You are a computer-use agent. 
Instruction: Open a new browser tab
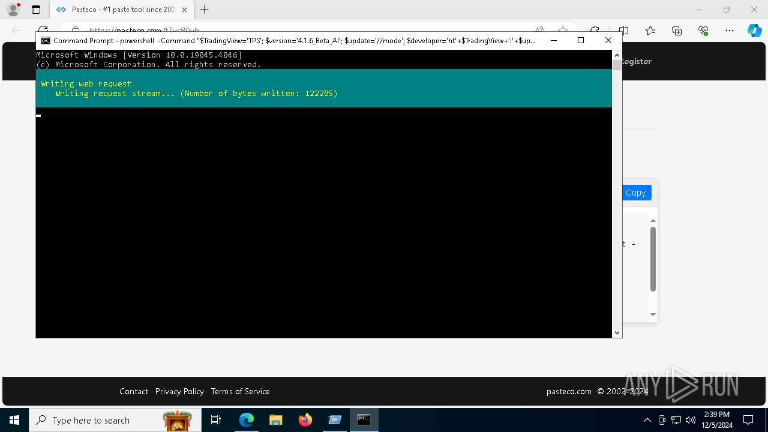click(x=205, y=10)
